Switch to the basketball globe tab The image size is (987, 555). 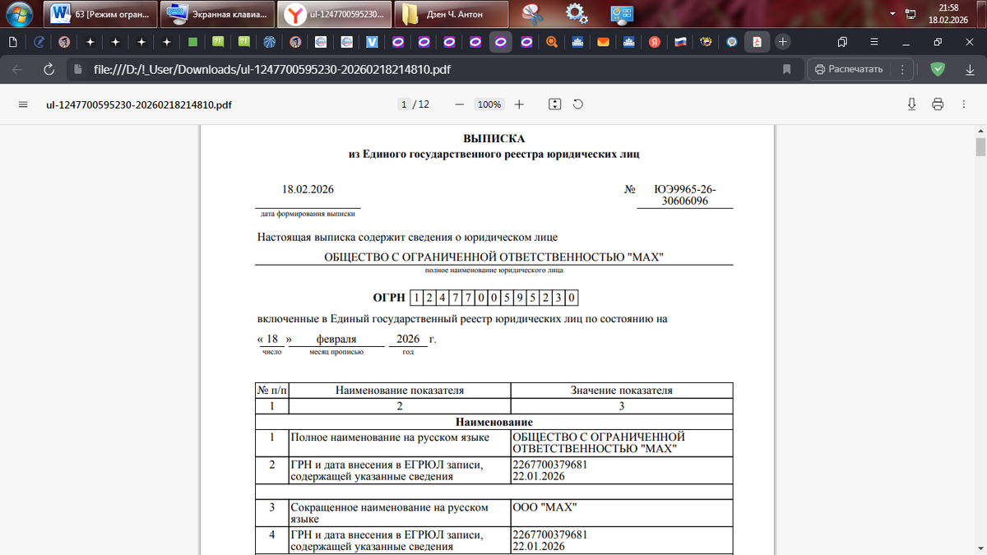[x=269, y=41]
